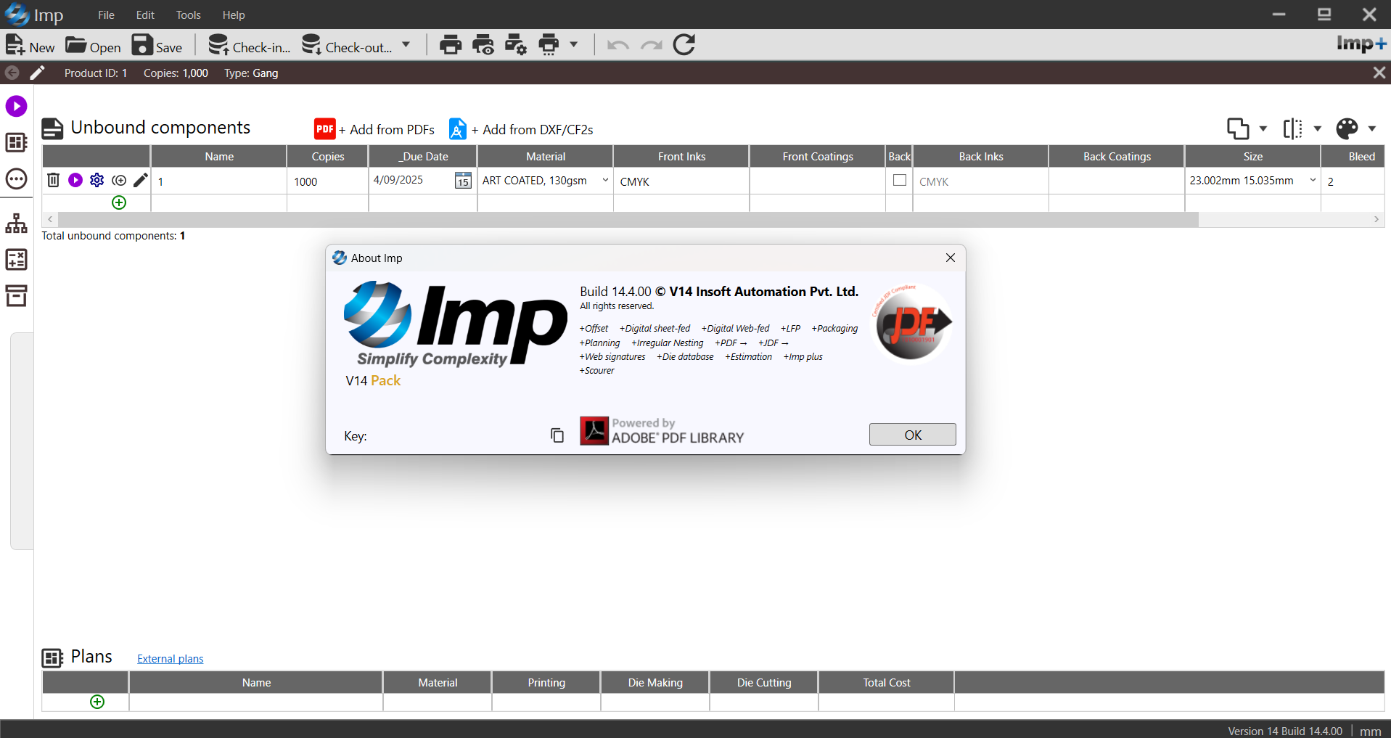1391x738 pixels.
Task: Save the current job
Action: point(157,45)
